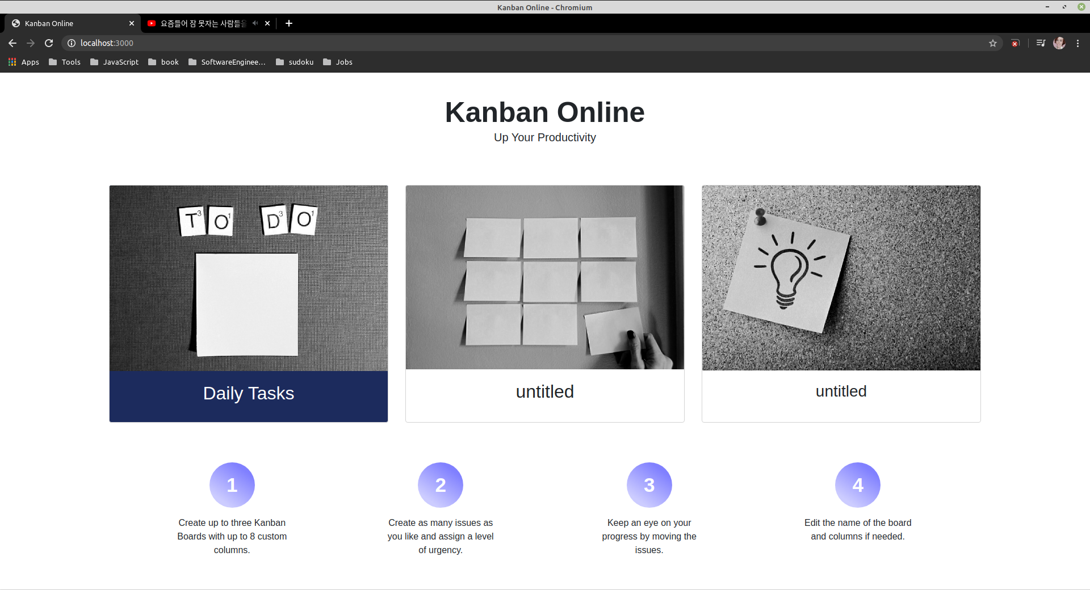
Task: Open the first untitled board title
Action: [x=545, y=391]
